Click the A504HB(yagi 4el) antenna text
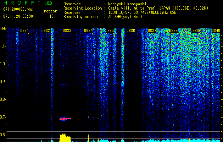 pyautogui.click(x=125, y=17)
